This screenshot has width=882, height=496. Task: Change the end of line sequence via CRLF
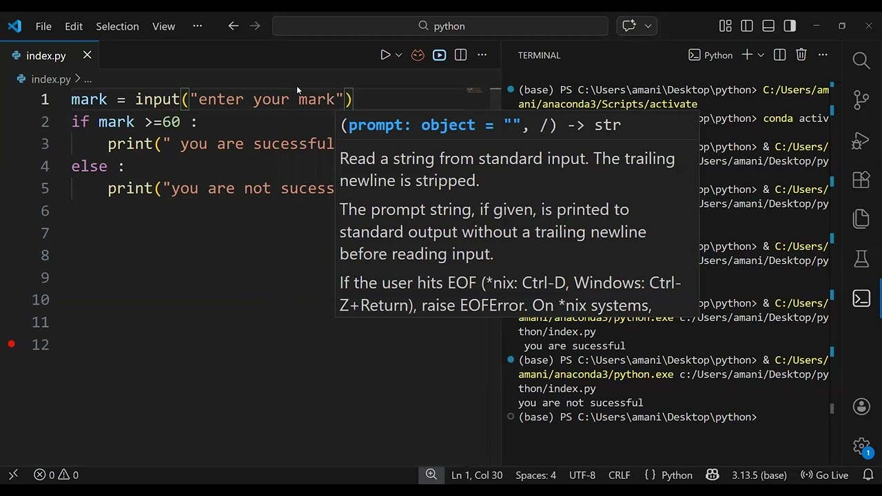tap(619, 475)
